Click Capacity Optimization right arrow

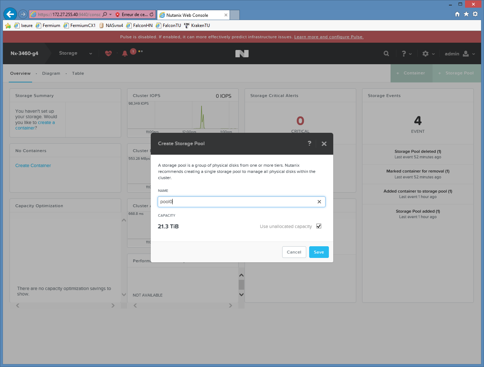(113, 306)
